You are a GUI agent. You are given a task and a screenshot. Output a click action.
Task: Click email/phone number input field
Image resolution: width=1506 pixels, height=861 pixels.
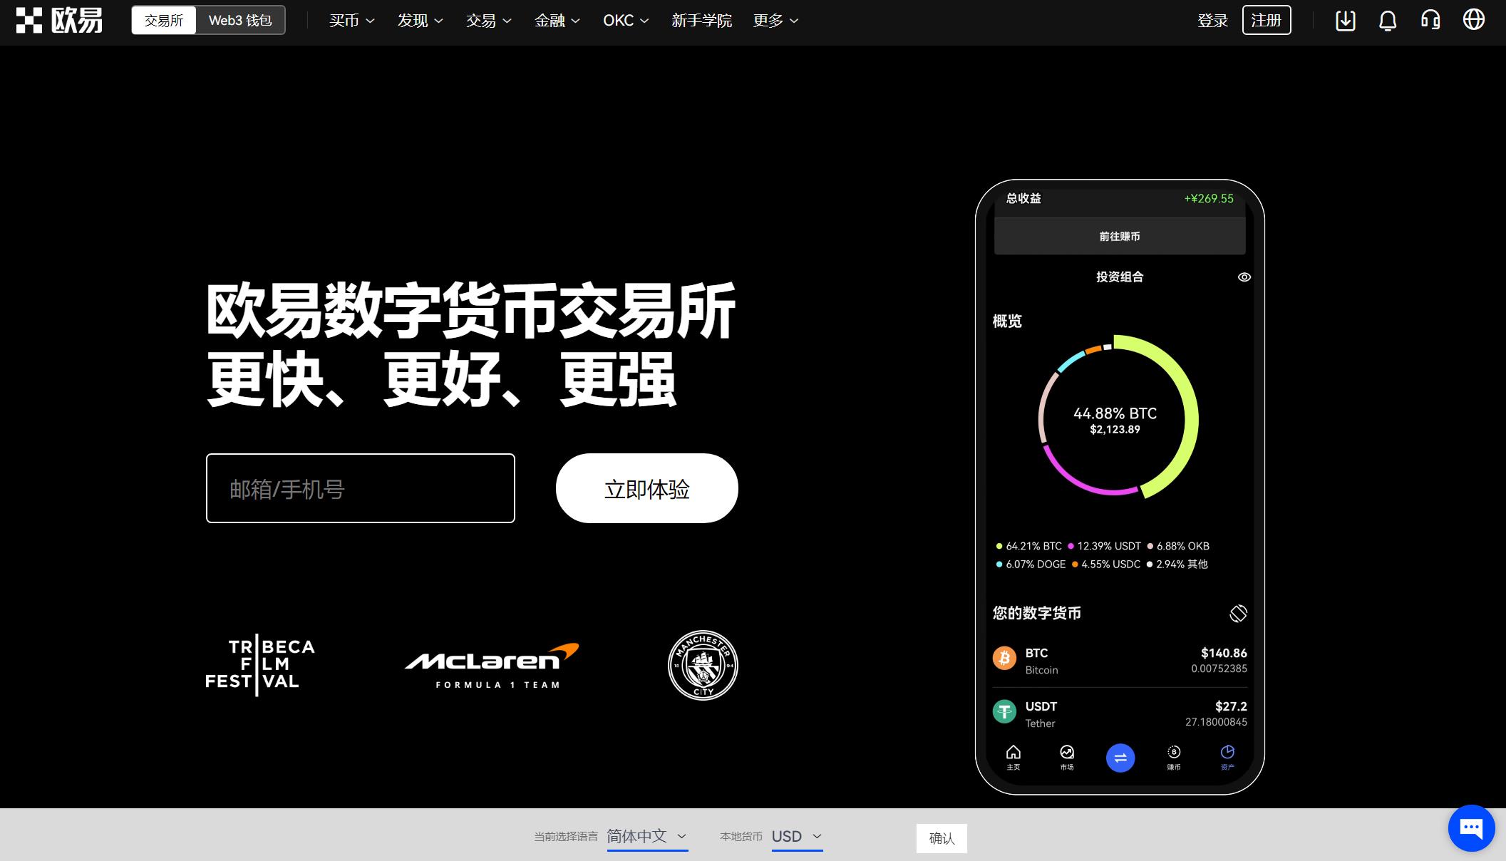coord(362,488)
